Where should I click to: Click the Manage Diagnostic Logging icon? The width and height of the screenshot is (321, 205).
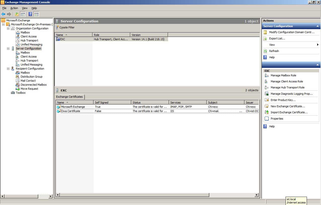[267, 94]
